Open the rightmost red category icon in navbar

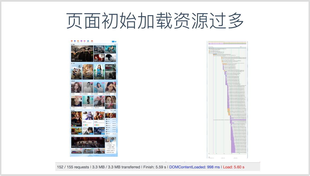pos(92,41)
